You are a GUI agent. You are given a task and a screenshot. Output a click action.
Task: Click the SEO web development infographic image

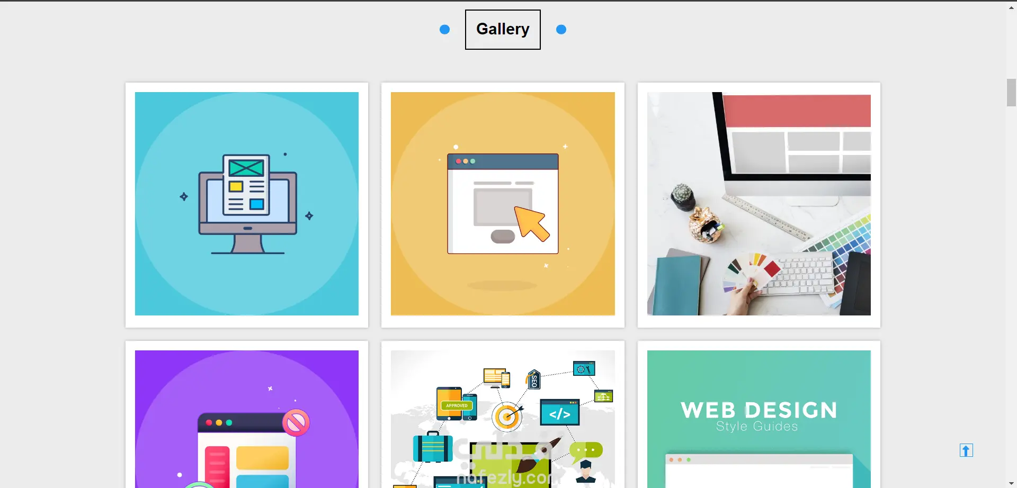click(x=503, y=419)
